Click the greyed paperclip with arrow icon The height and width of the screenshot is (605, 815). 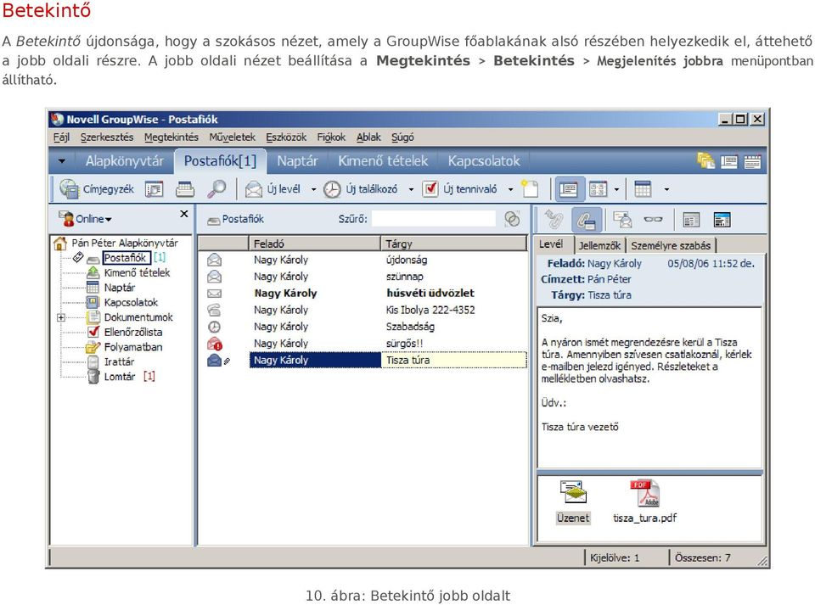coord(553,219)
